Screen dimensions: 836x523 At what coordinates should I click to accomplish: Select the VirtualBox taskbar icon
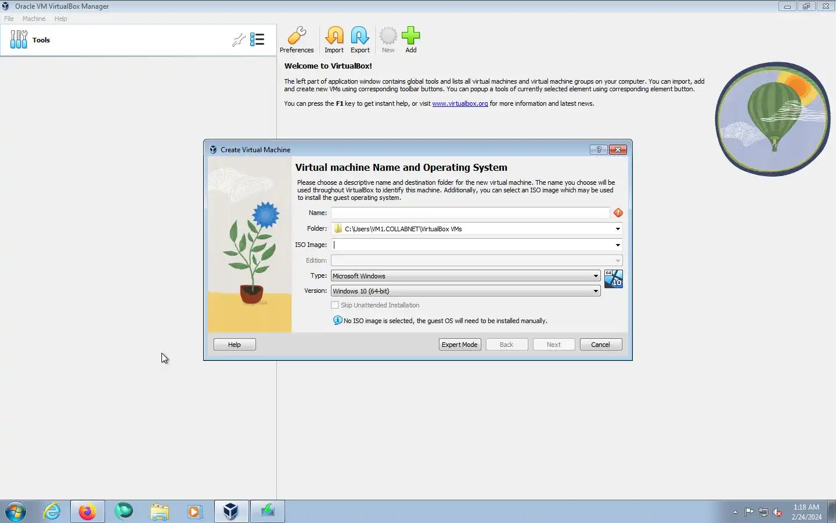(x=231, y=511)
